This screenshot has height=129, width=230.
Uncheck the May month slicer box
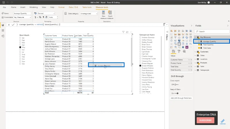pos(20,47)
